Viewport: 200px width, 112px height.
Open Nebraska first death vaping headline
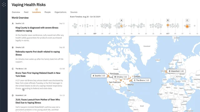[37, 53]
